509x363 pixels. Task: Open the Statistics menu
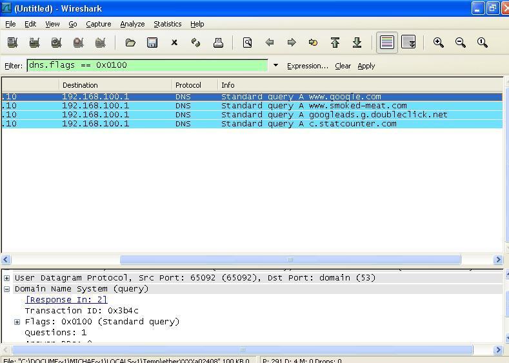pos(167,24)
